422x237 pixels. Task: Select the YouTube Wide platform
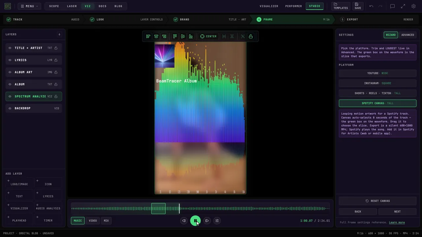(377, 73)
